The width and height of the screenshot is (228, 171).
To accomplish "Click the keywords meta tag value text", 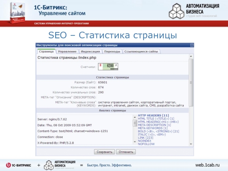I will pyautogui.click(x=141, y=104).
